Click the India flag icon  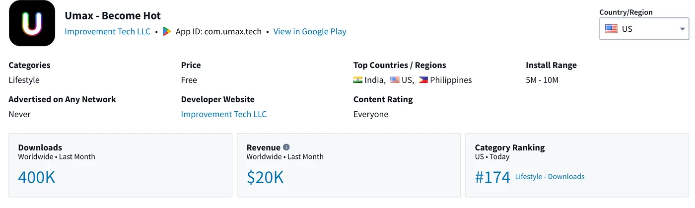click(358, 80)
